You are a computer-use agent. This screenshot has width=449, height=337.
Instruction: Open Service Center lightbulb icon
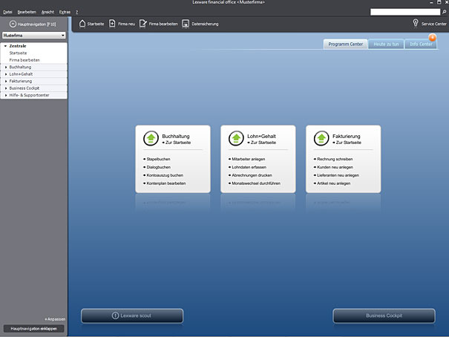point(416,23)
